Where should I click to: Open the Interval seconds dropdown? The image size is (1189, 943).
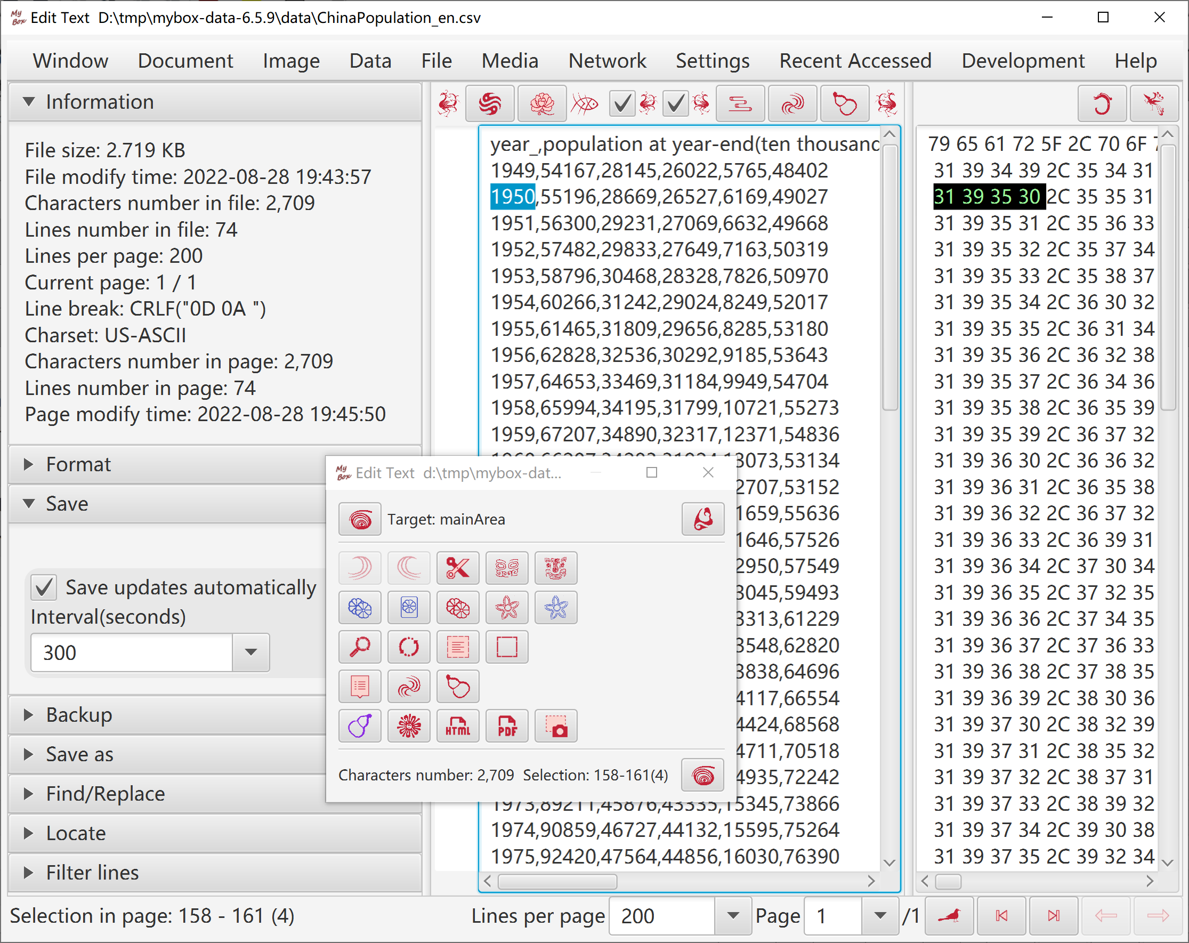click(251, 652)
